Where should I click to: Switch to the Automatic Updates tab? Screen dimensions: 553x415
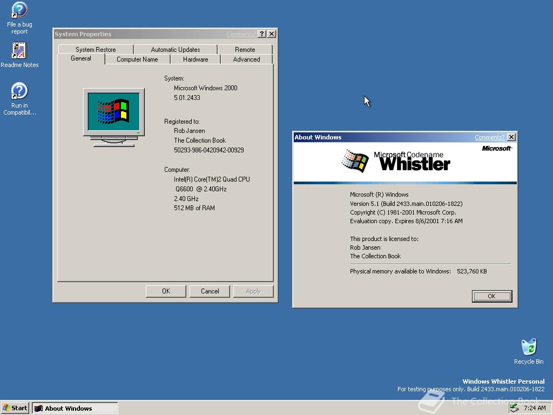[x=176, y=49]
